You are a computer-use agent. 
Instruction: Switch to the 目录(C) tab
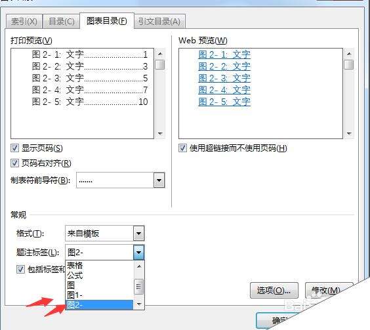(62, 22)
